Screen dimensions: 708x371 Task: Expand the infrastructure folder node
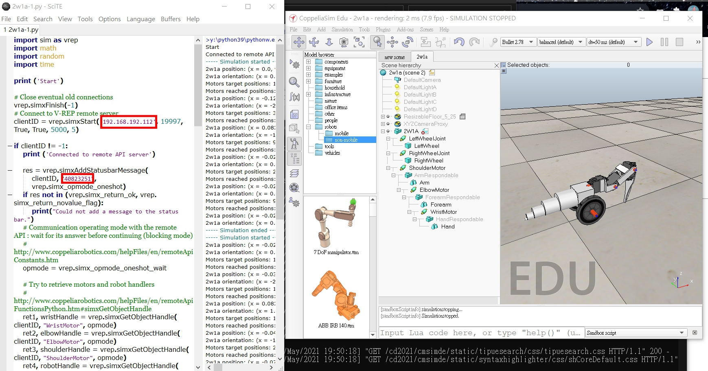[x=309, y=94]
